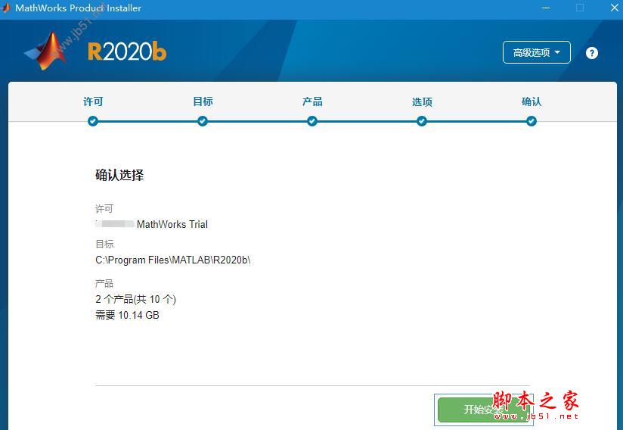Open the 高级选项 dropdown
This screenshot has height=430, width=623.
tap(536, 52)
